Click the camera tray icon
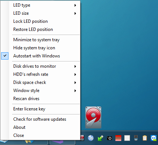This screenshot has height=145, width=158. pos(109,138)
